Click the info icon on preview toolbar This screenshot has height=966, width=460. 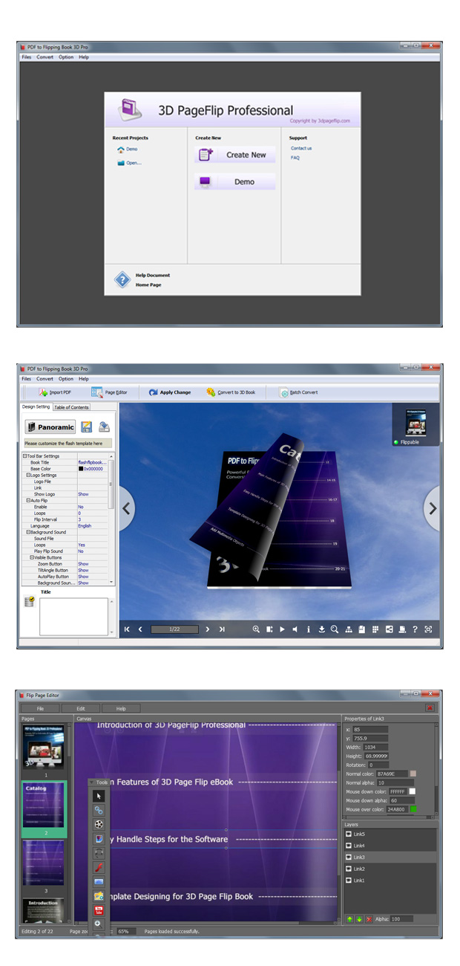[x=308, y=629]
